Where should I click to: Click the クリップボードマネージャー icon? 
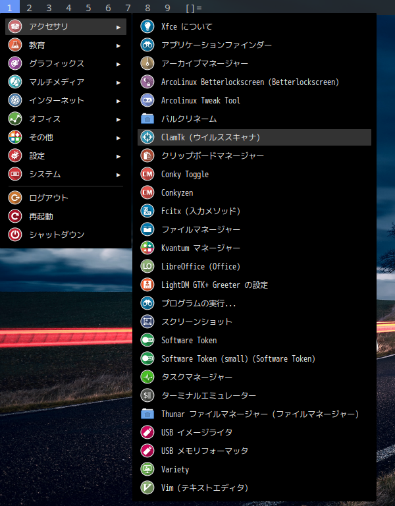[x=147, y=155]
